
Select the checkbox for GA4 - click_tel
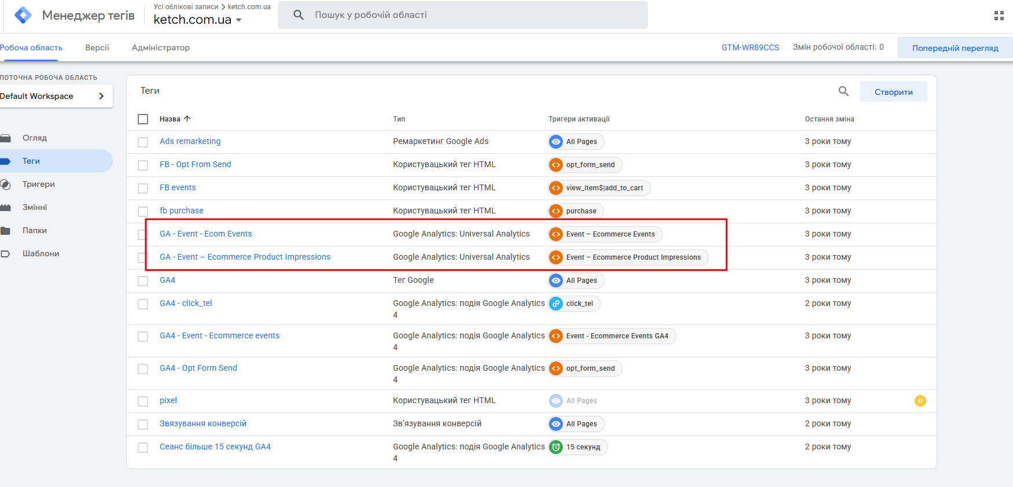point(143,304)
